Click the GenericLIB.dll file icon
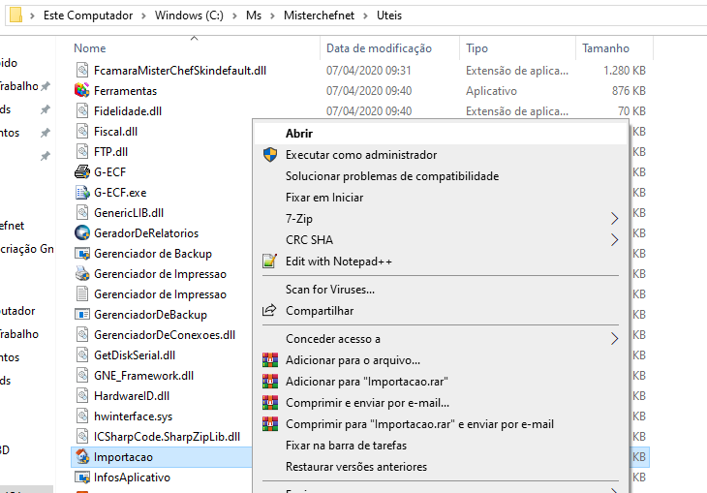The height and width of the screenshot is (493, 707). click(x=82, y=212)
